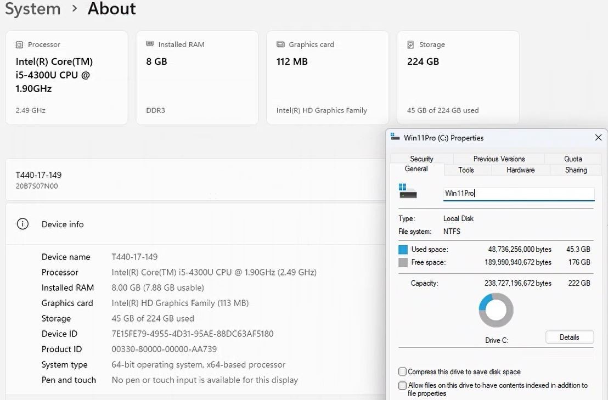Screen dimensions: 608x400
Task: Open the Storage 224 GB card
Action: [458, 77]
